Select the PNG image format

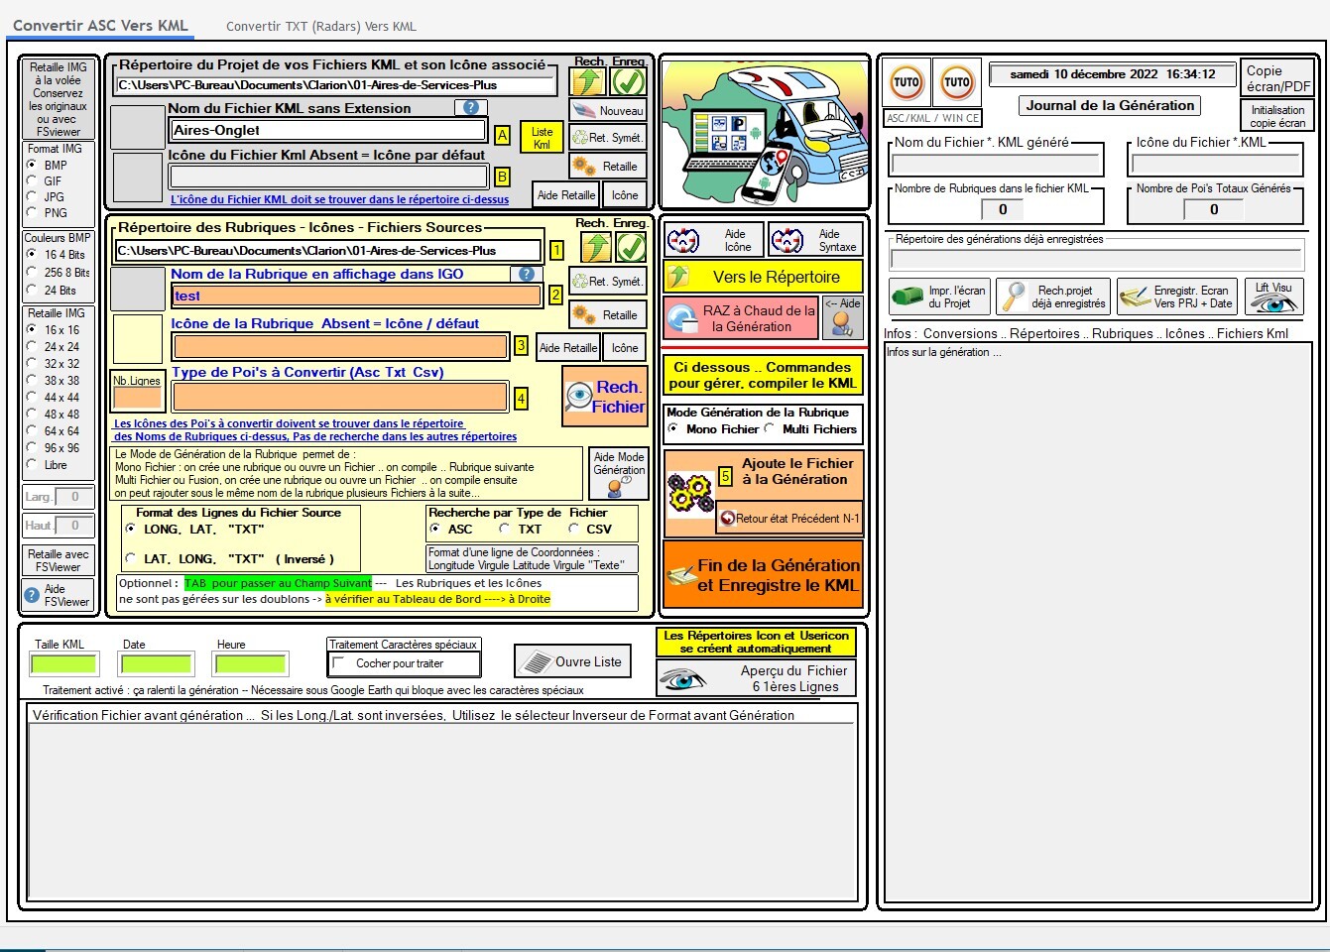32,212
